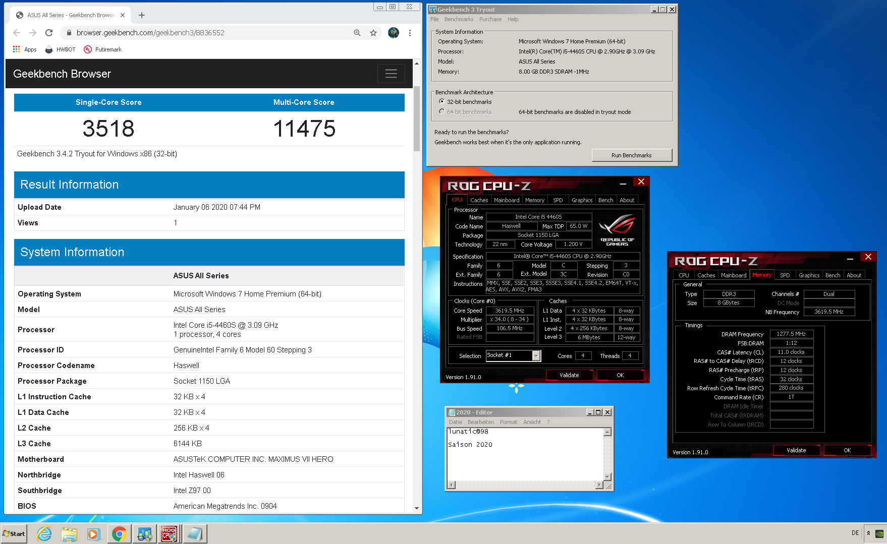Viewport: 887px width, 544px height.
Task: Switch to Mainboard tab in left CPU-Z
Action: click(x=507, y=200)
